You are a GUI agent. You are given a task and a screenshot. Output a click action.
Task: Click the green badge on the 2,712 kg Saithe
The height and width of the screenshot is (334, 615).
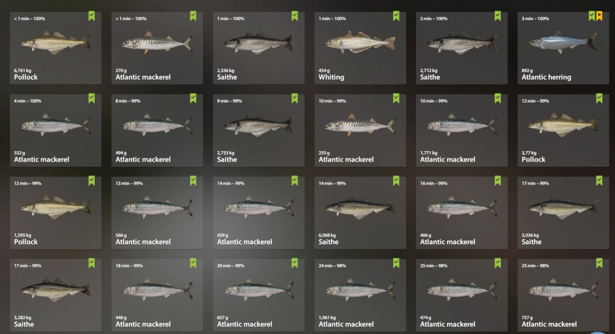(x=498, y=16)
